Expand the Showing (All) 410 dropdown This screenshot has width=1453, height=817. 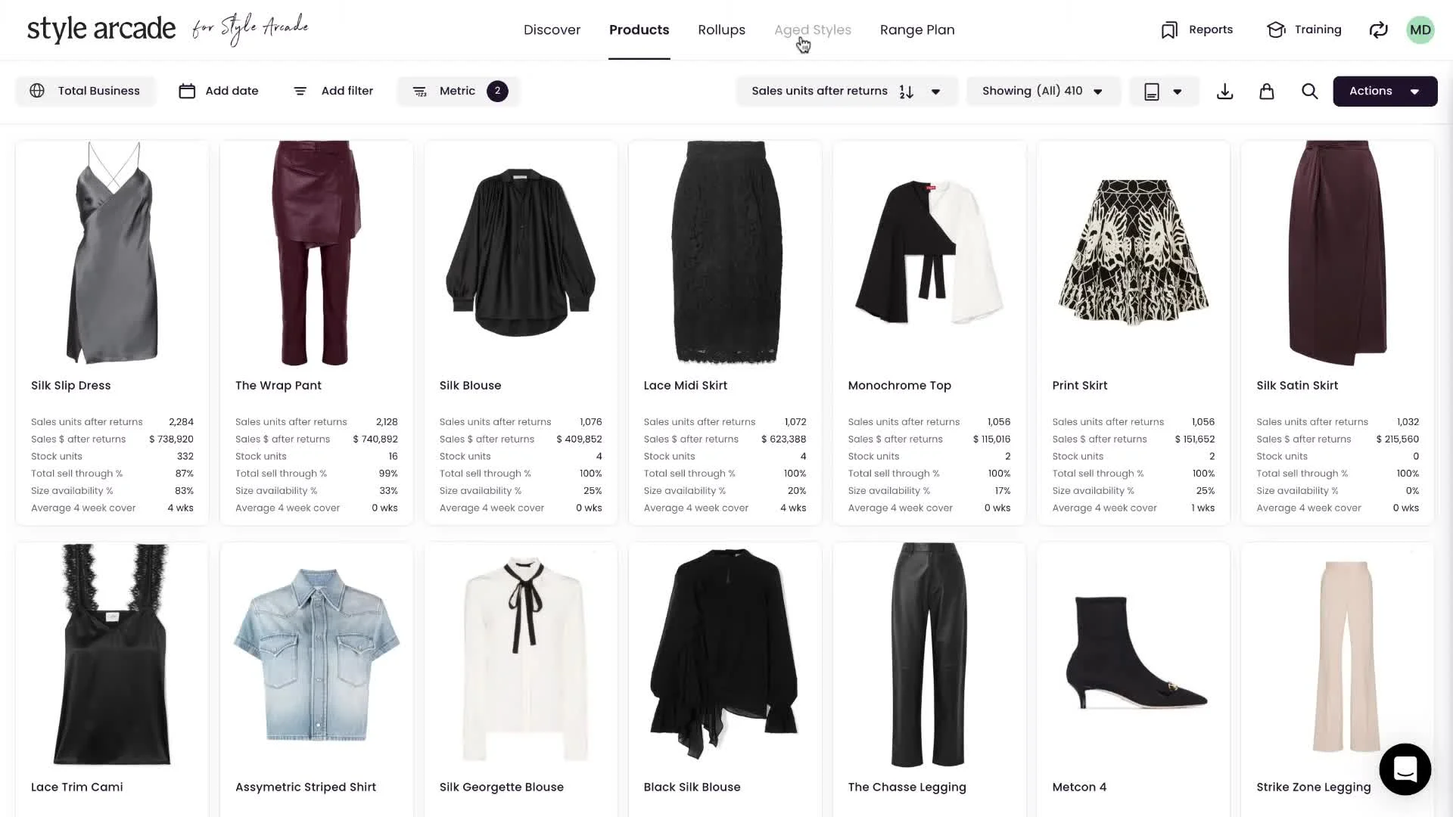coord(1043,92)
